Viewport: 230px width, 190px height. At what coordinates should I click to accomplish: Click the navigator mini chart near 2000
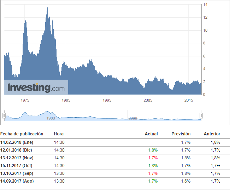pos(132,118)
